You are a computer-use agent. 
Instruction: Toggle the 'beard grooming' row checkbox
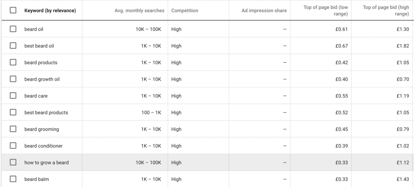pyautogui.click(x=13, y=129)
